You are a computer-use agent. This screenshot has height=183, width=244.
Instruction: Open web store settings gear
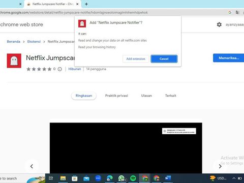pyautogui.click(x=219, y=24)
